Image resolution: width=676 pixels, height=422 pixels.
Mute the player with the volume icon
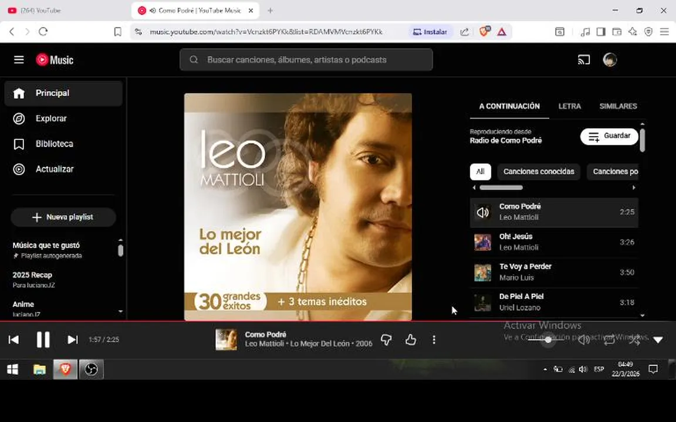584,340
